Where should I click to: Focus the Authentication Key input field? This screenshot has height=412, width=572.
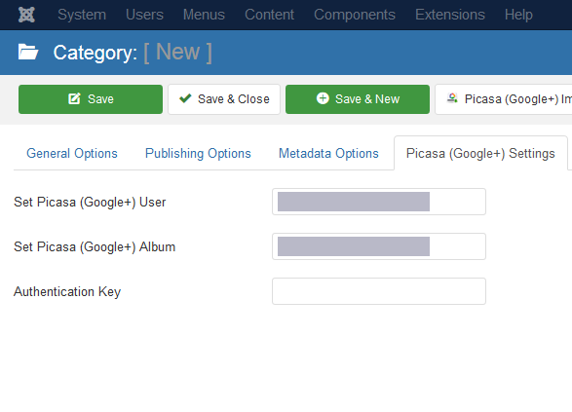[x=379, y=291]
